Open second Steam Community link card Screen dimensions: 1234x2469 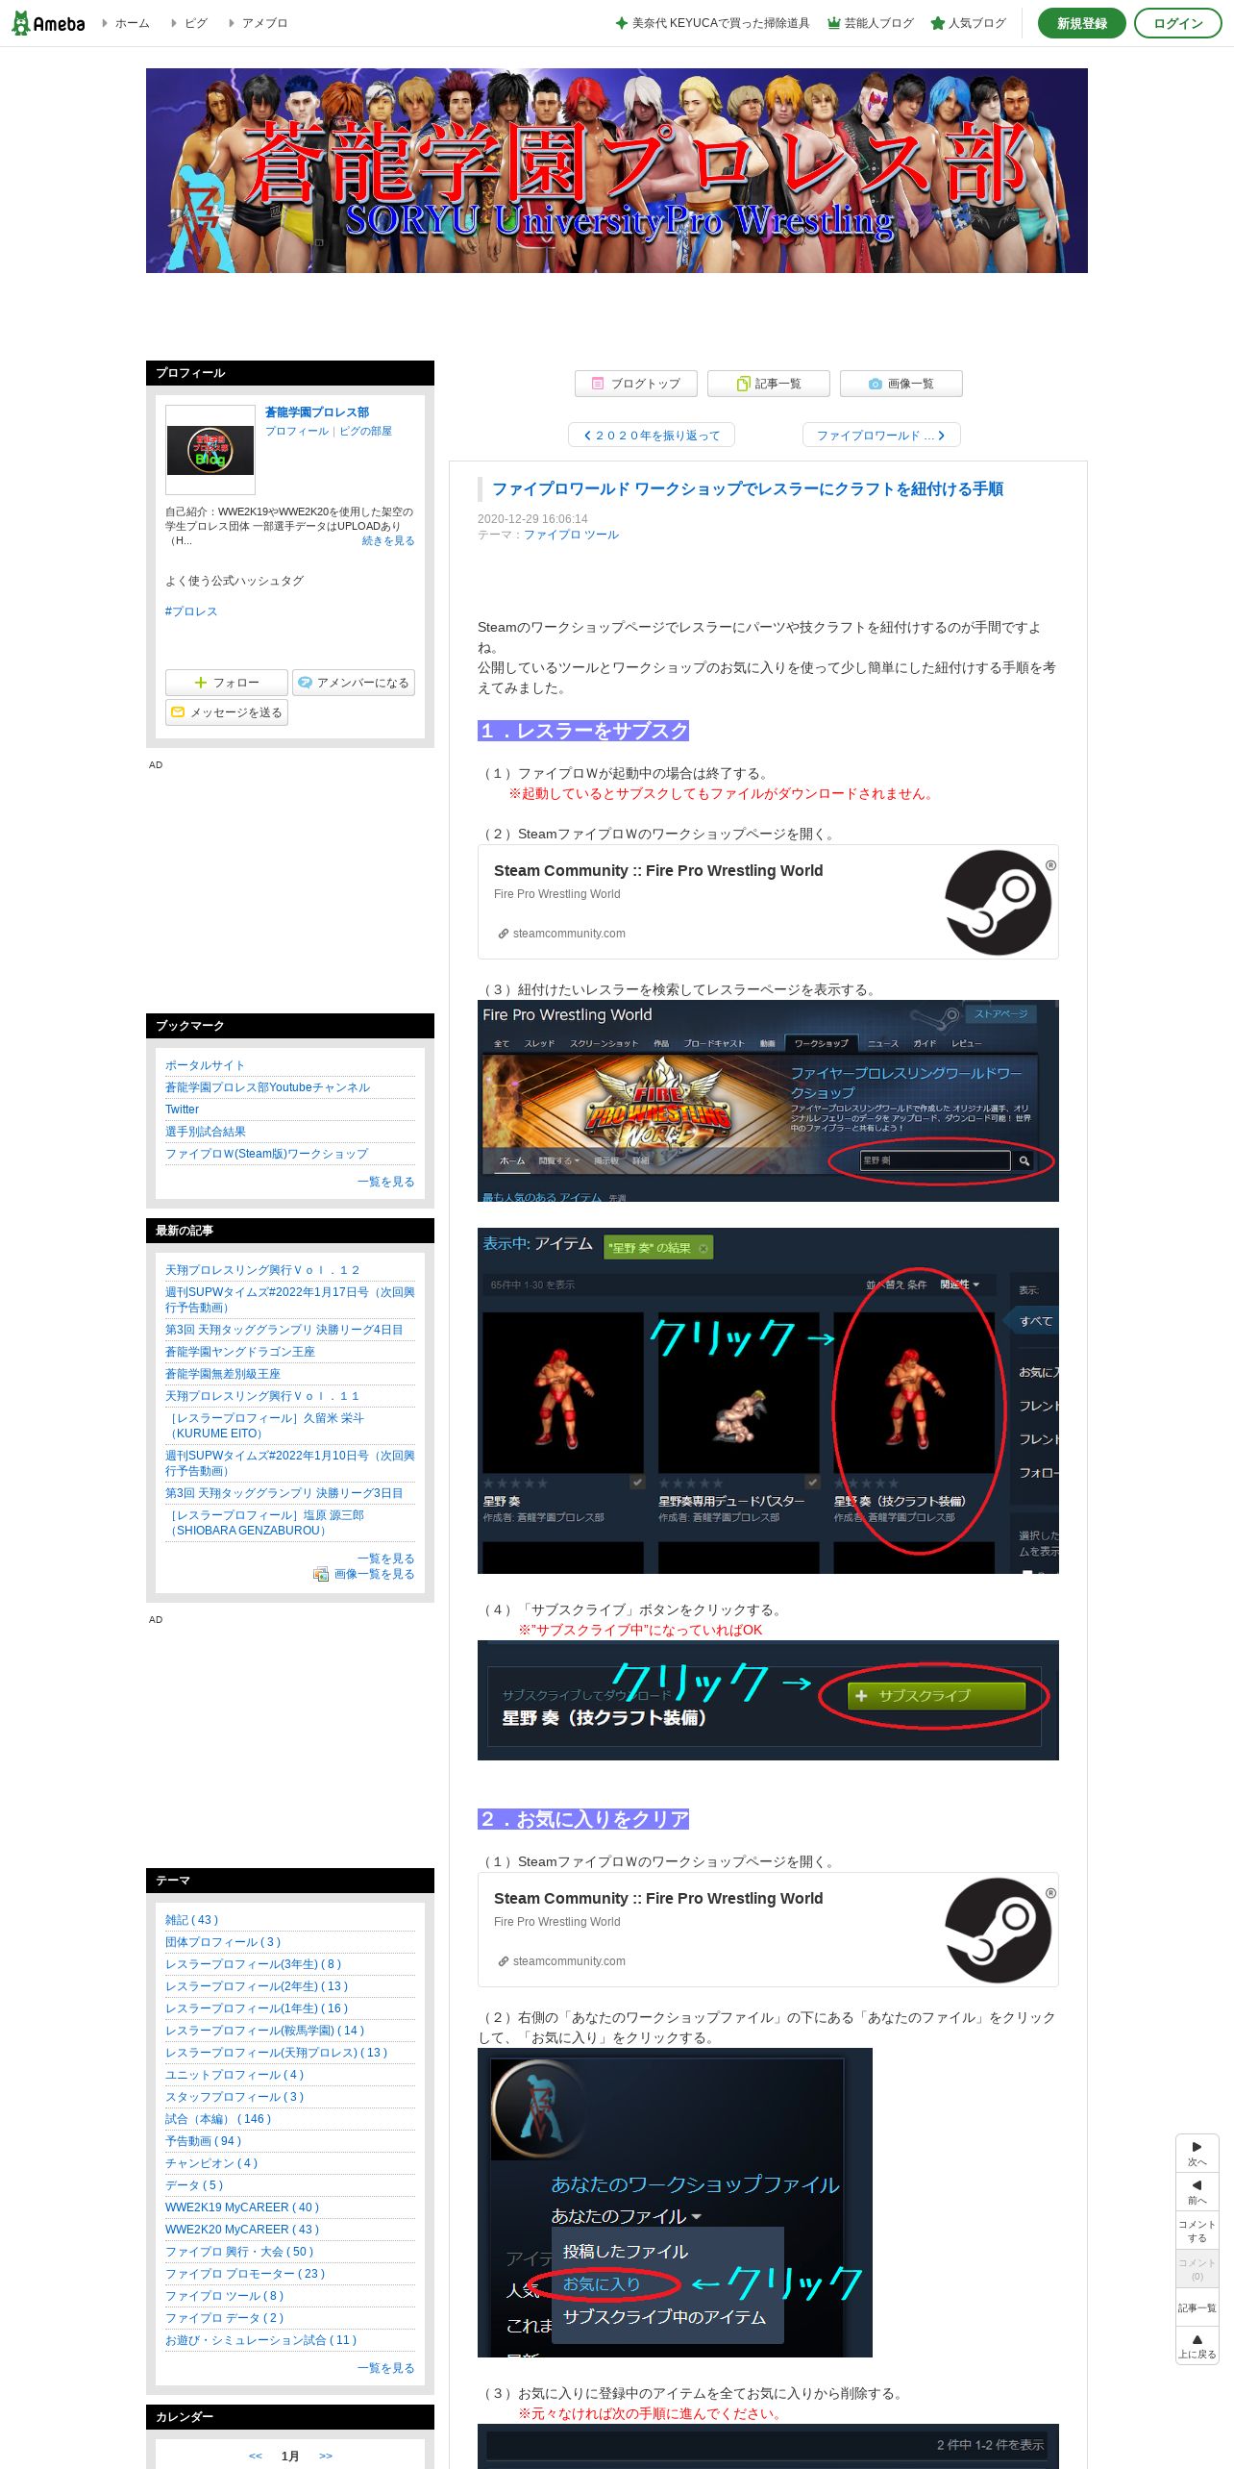[768, 1930]
